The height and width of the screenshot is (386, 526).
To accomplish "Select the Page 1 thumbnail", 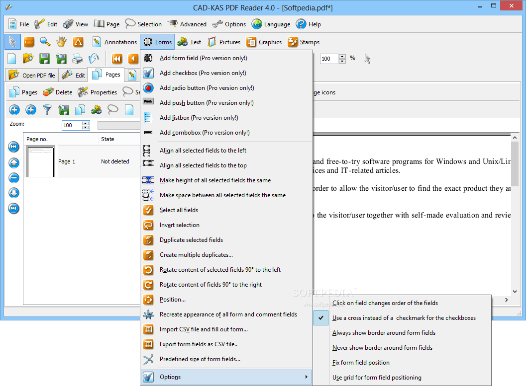I will 41,161.
